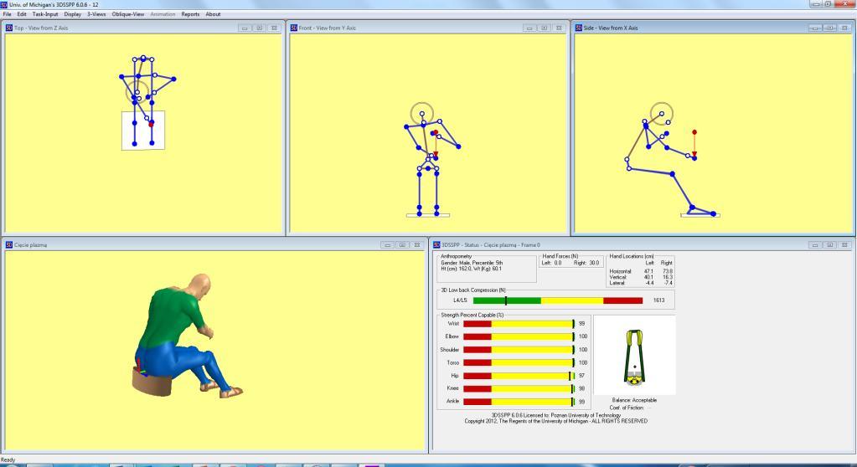
Task: Select the head circle in the Side view
Action: (661, 113)
